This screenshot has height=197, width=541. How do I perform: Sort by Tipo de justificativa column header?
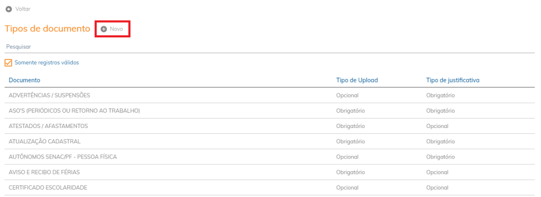pyautogui.click(x=453, y=80)
